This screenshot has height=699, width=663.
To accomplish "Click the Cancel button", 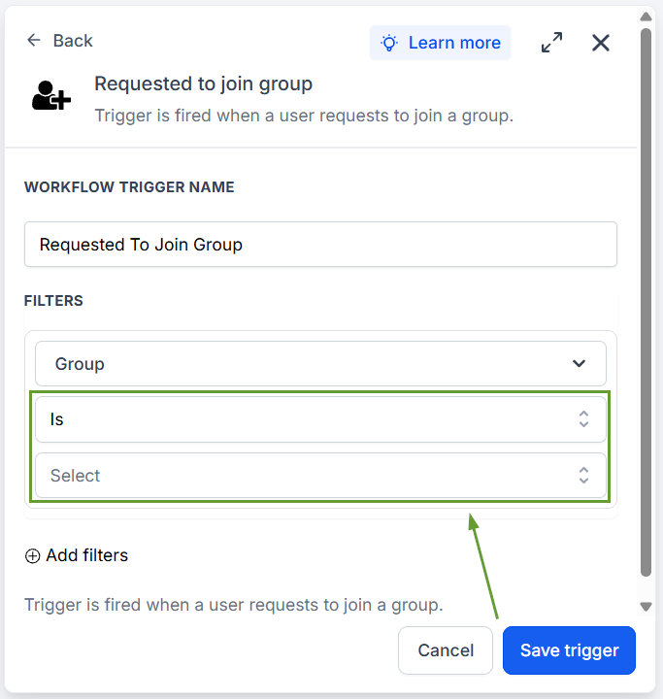I will 446,650.
